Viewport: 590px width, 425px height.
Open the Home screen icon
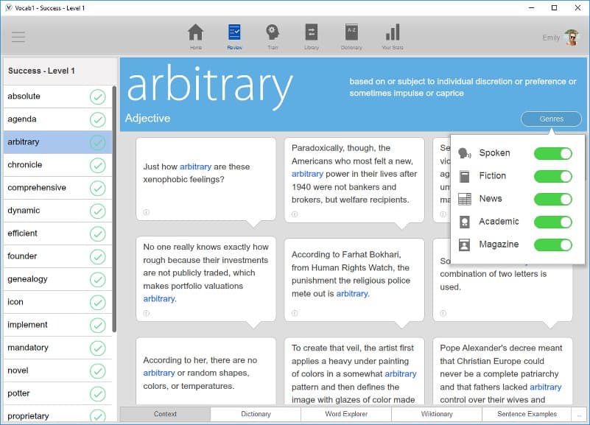[195, 33]
